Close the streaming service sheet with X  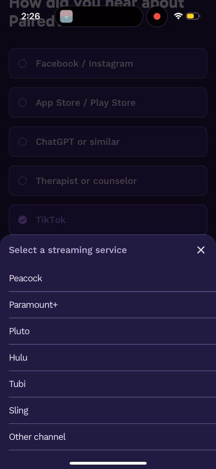pos(201,250)
